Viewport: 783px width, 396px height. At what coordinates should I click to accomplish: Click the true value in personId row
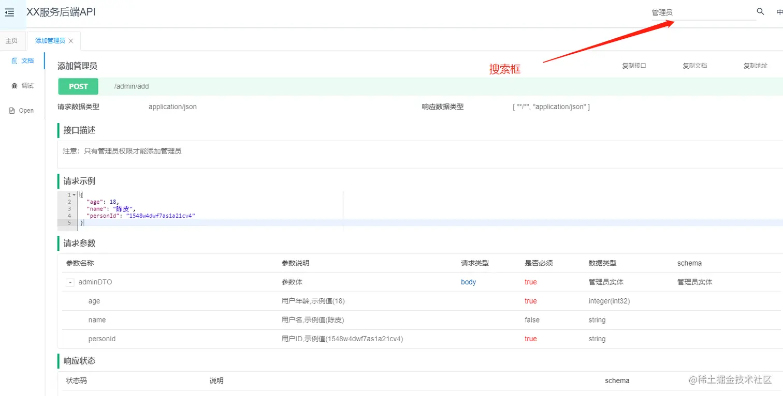531,339
